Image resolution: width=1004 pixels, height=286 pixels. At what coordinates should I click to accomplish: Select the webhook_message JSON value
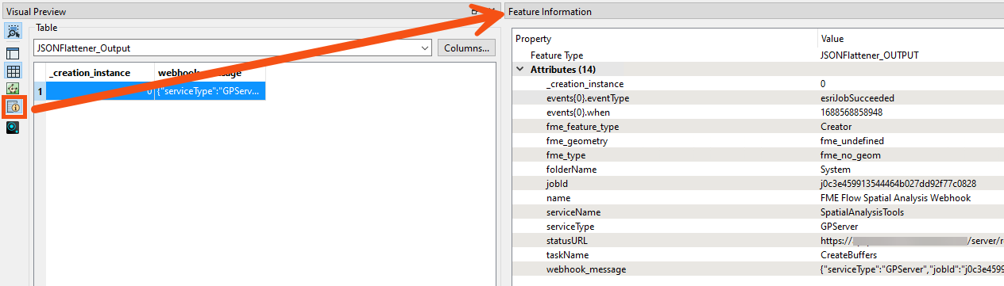pyautogui.click(x=912, y=269)
